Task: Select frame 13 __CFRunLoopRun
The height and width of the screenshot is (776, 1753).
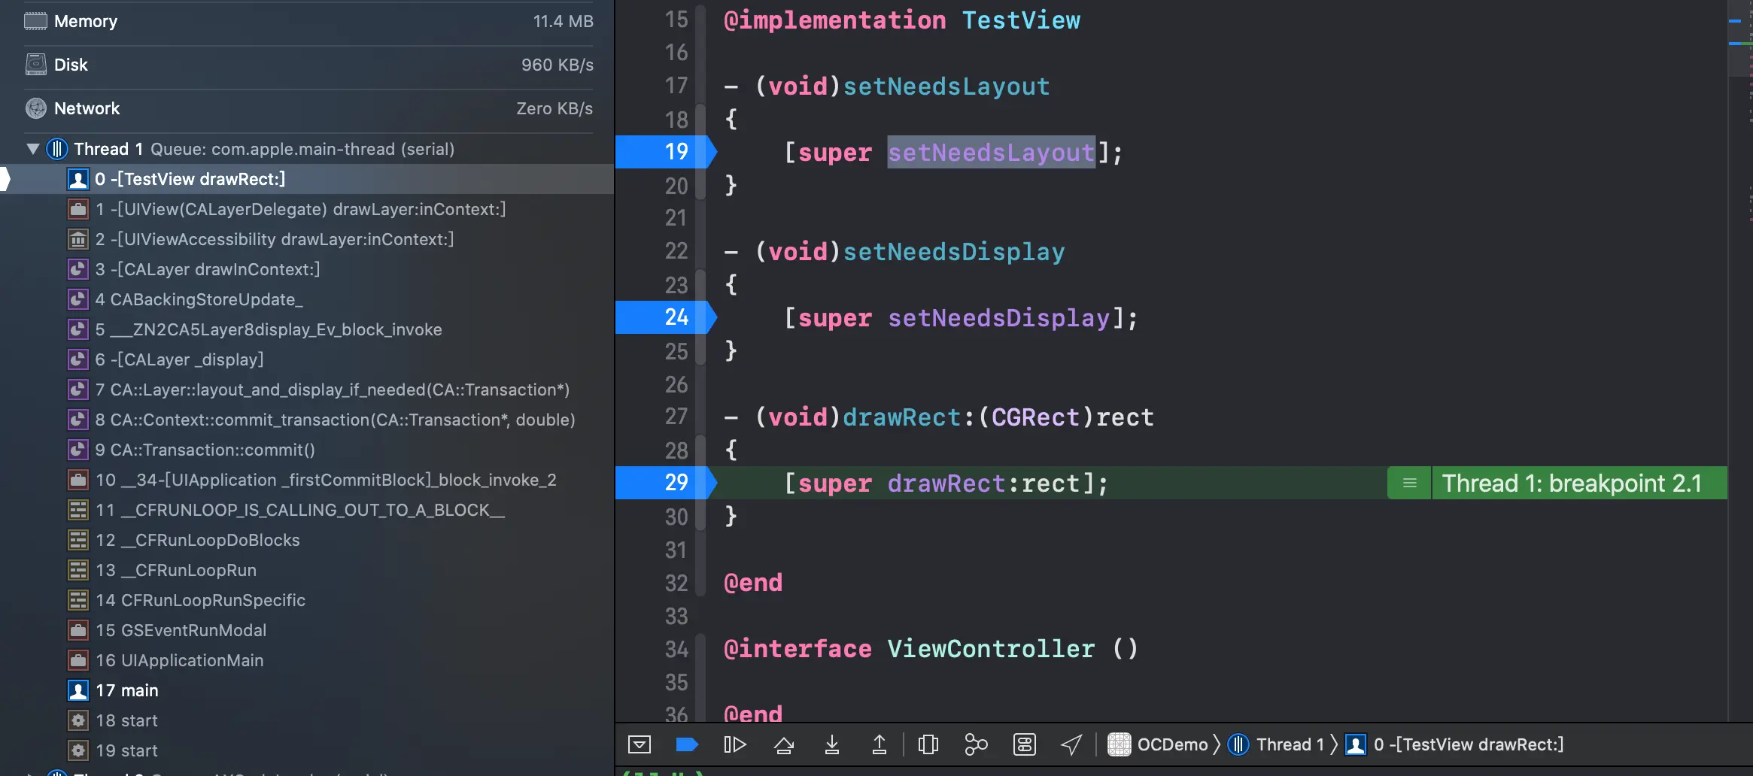Action: tap(307, 570)
